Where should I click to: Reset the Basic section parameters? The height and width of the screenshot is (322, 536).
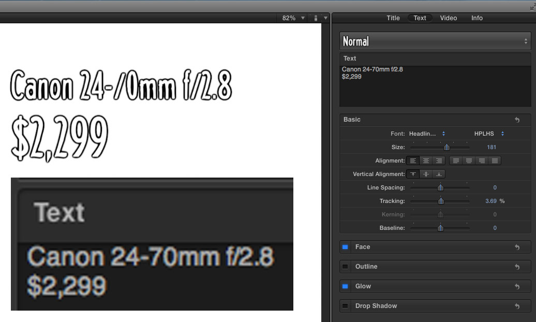(x=517, y=120)
